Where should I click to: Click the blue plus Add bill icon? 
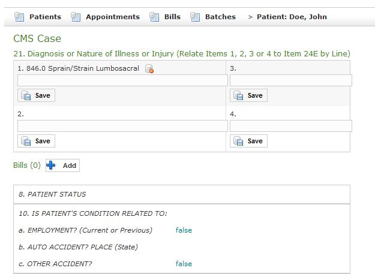click(x=51, y=165)
